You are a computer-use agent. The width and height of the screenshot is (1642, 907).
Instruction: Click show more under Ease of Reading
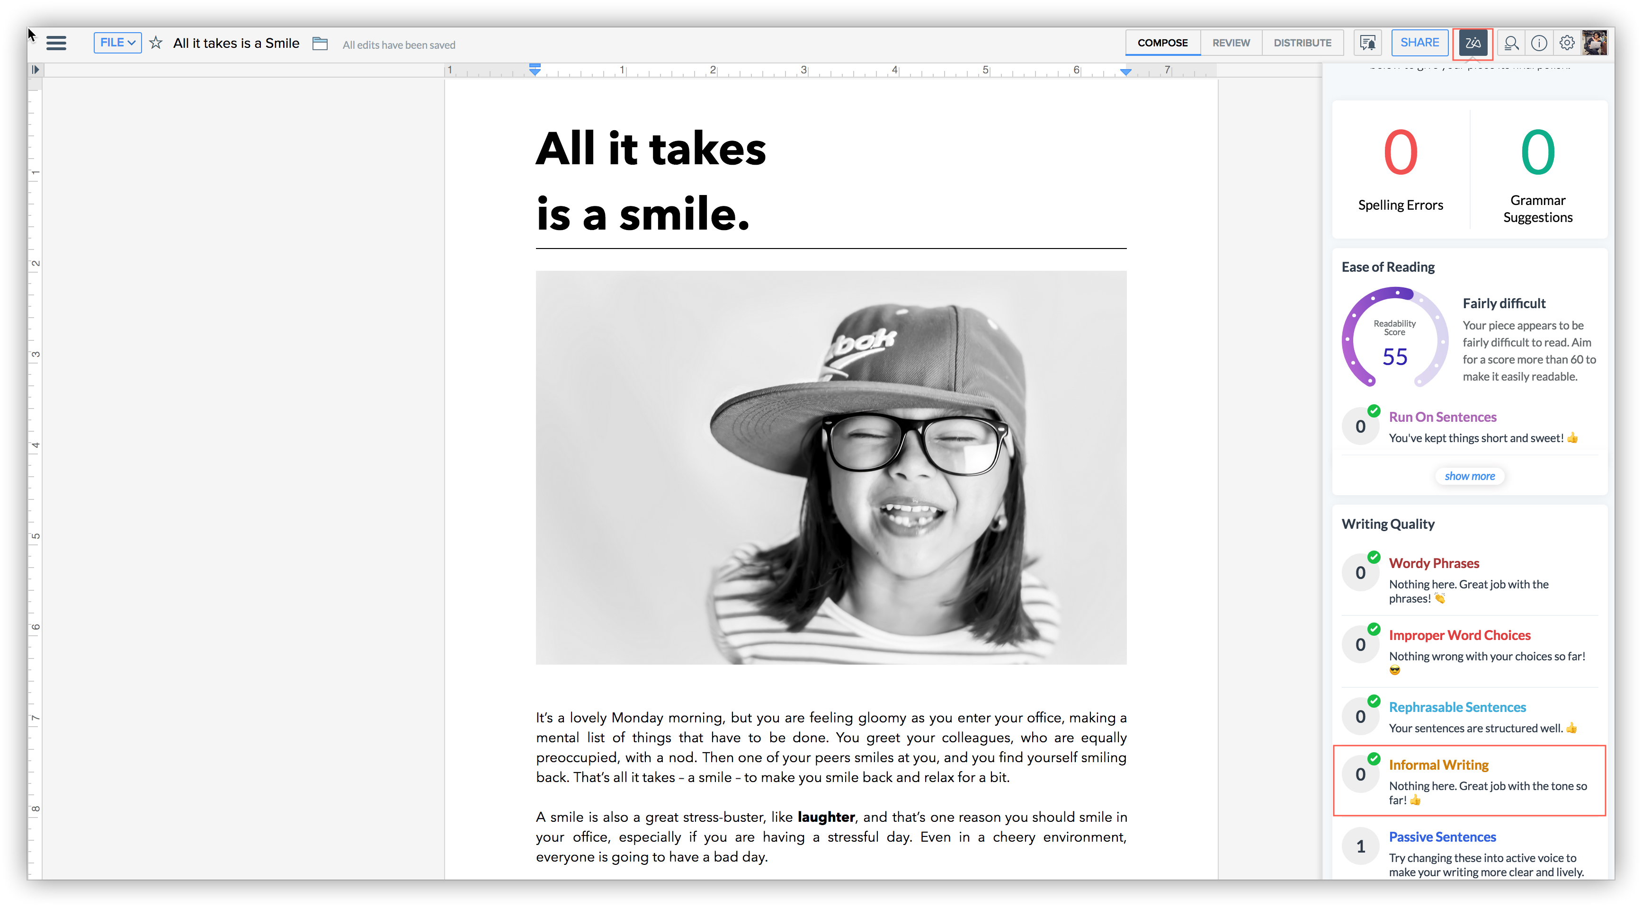1469,476
